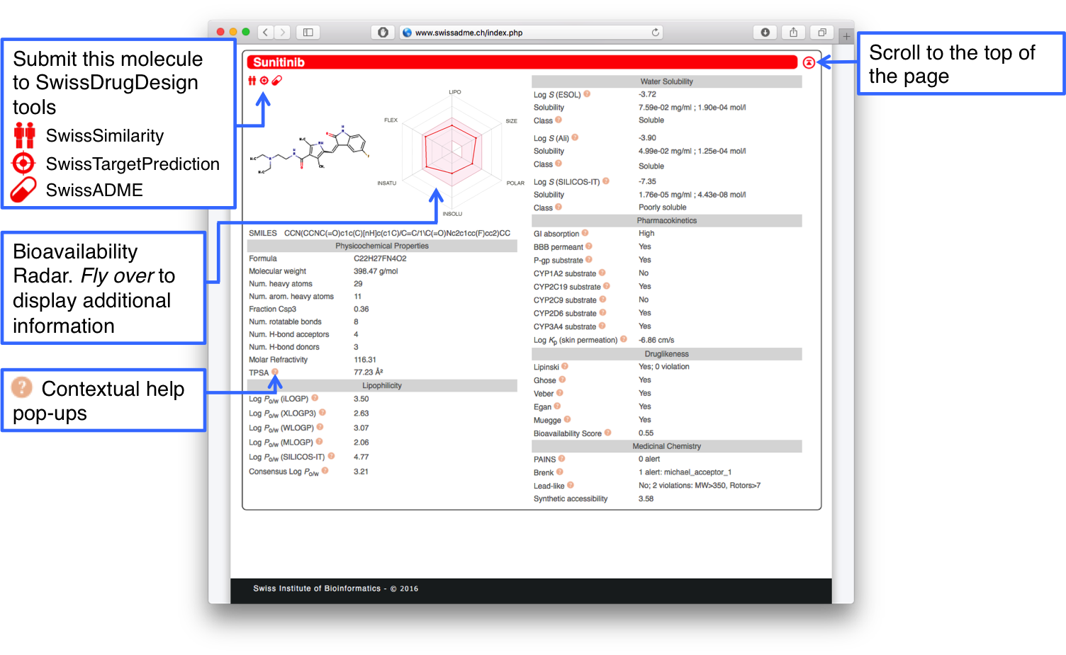Reload the page using the refresh arrow

tap(656, 32)
